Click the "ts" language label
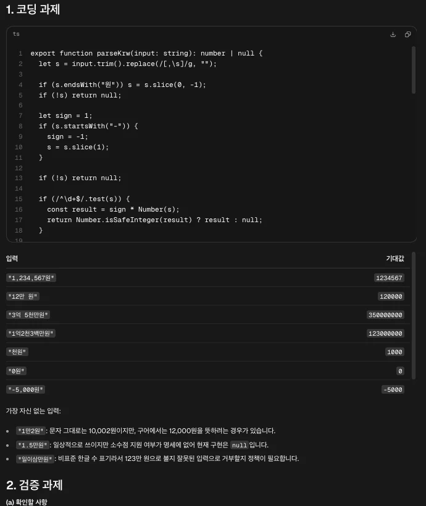The image size is (426, 506). 16,34
